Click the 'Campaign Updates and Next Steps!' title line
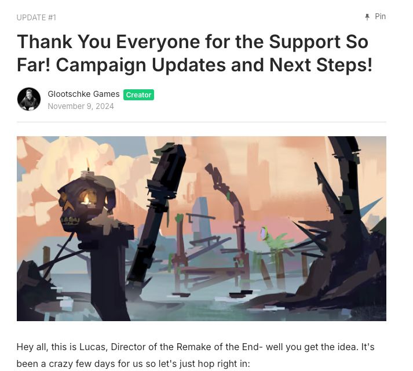 coord(214,65)
